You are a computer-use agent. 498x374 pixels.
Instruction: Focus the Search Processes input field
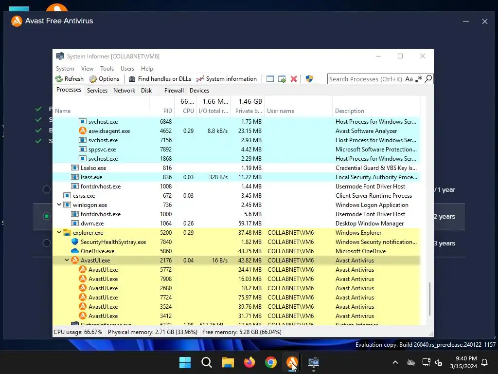pos(366,79)
